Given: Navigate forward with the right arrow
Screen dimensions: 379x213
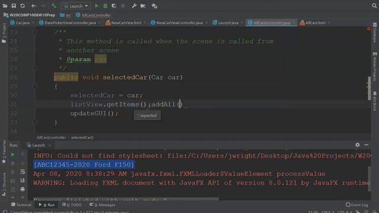Looking at the screenshot, I should (x=43, y=6).
